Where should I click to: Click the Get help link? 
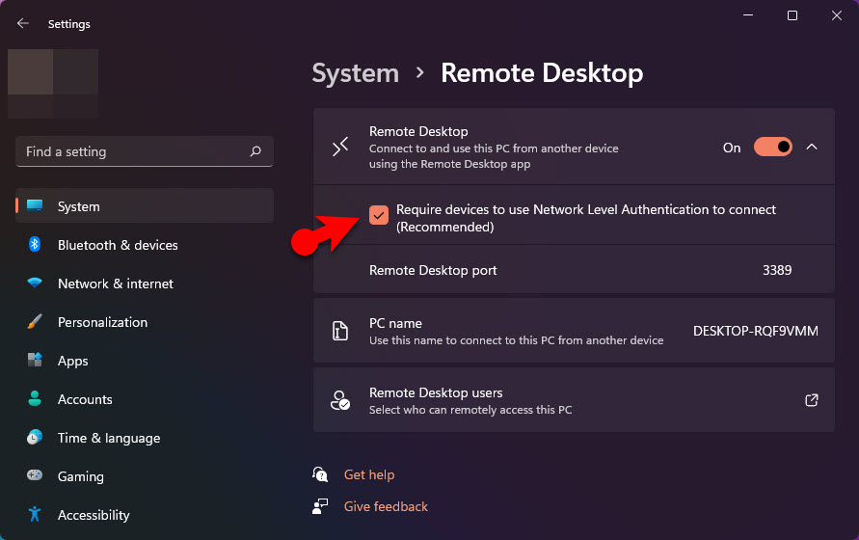(368, 474)
